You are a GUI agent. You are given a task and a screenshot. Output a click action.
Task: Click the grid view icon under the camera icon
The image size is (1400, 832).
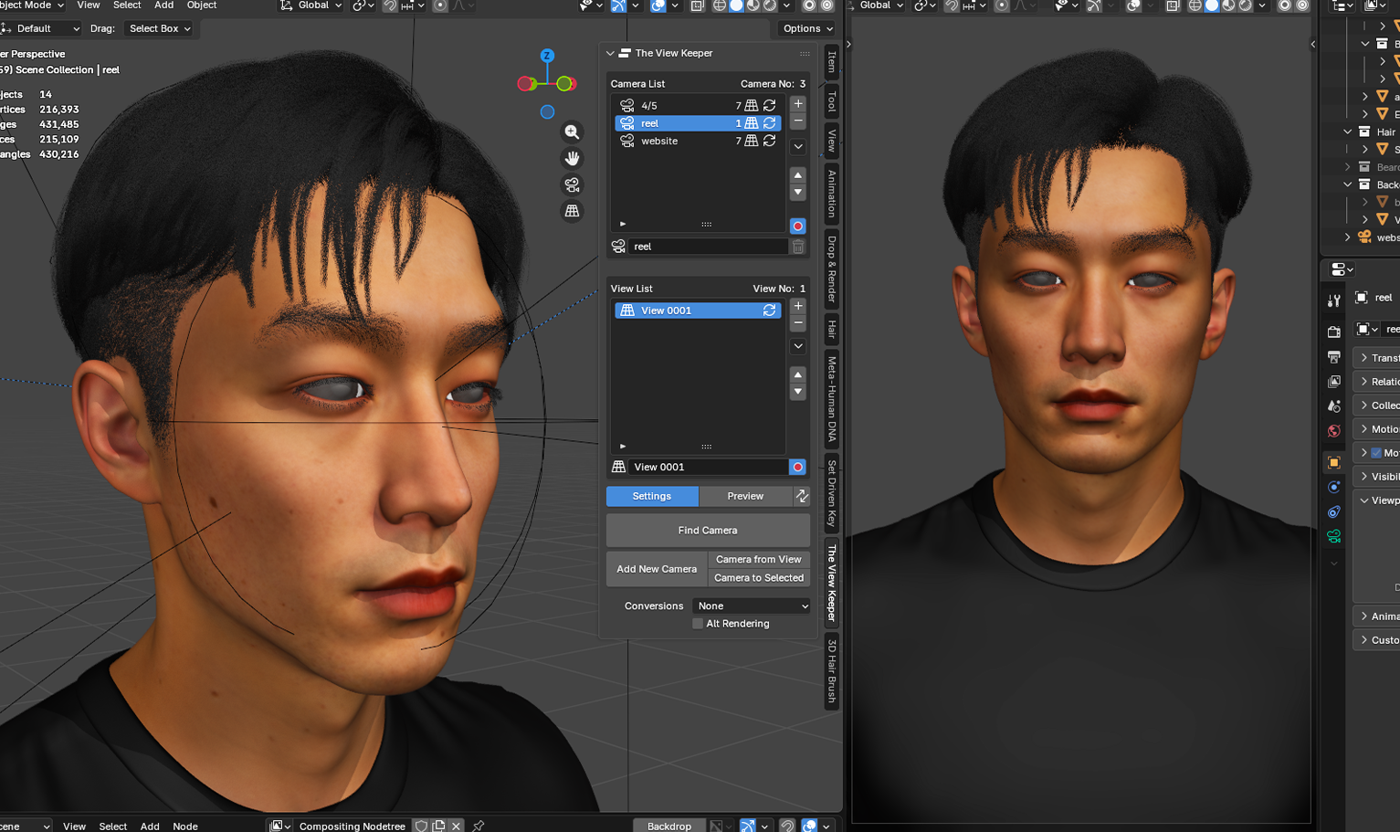572,211
